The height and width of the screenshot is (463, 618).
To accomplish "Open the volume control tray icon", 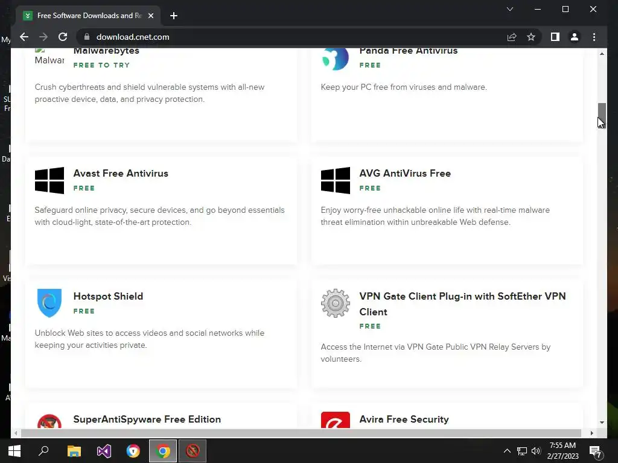I will (x=536, y=451).
